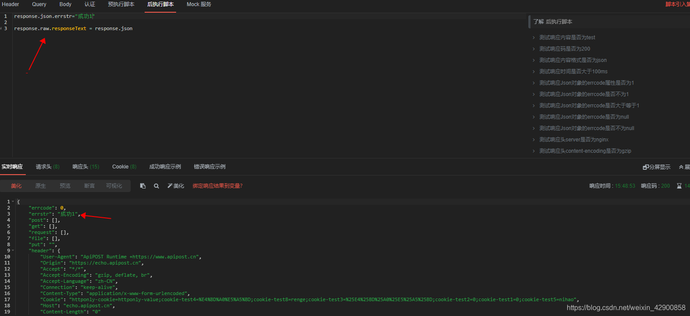
Task: Click the 美化 wand beautify button
Action: click(176, 186)
